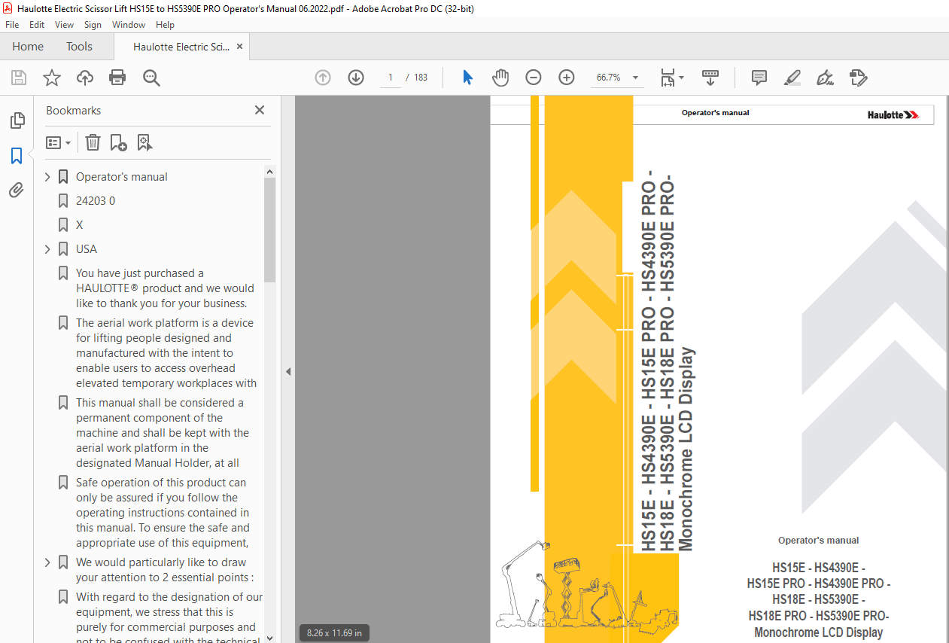The height and width of the screenshot is (643, 949).
Task: Select the arrow Selection tool
Action: pos(467,78)
